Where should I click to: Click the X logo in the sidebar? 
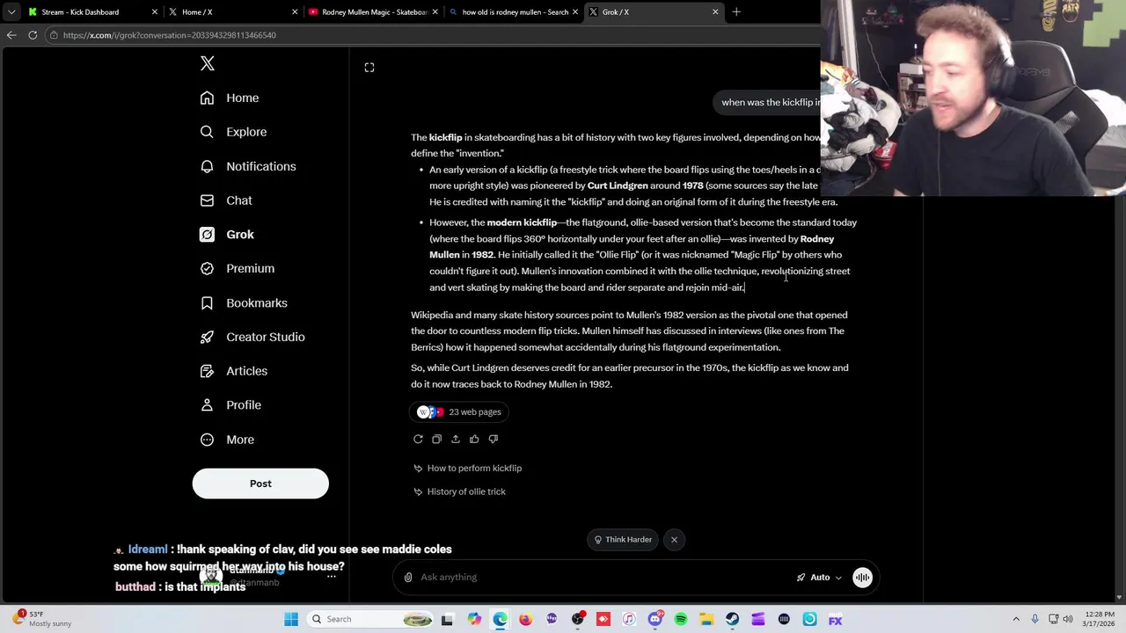[x=208, y=63]
